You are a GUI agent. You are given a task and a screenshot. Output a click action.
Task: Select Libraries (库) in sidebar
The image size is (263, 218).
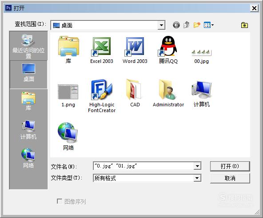[28, 101]
